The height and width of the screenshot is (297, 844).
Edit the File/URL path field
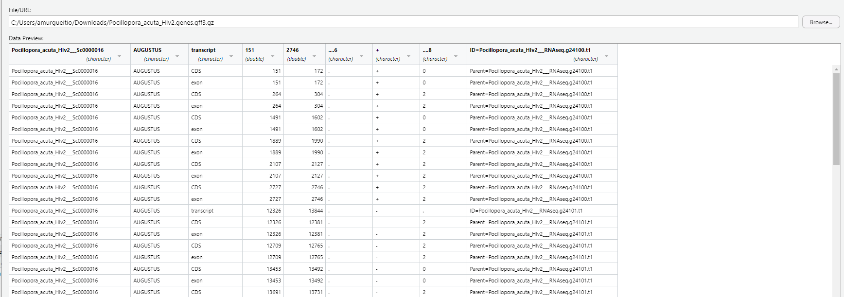pos(403,22)
